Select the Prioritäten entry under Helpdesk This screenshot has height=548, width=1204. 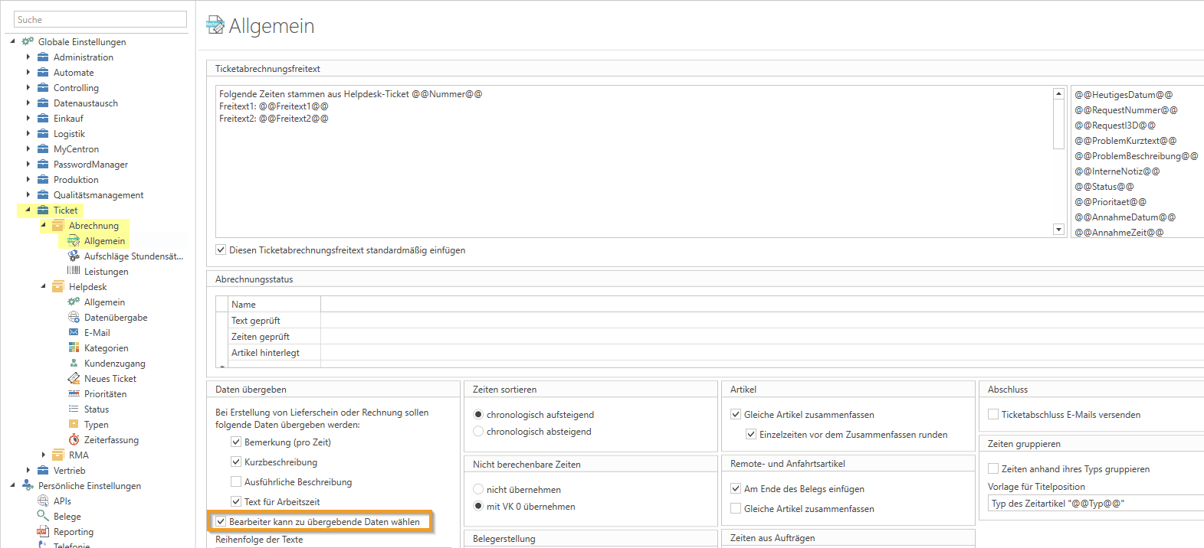(x=105, y=394)
